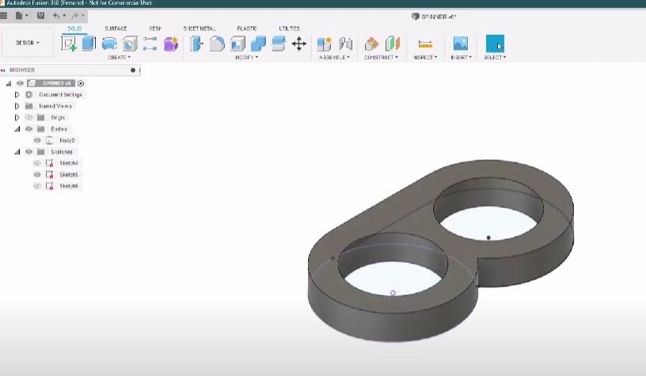
Task: Toggle visibility eye of Sketch4
Action: [x=37, y=163]
